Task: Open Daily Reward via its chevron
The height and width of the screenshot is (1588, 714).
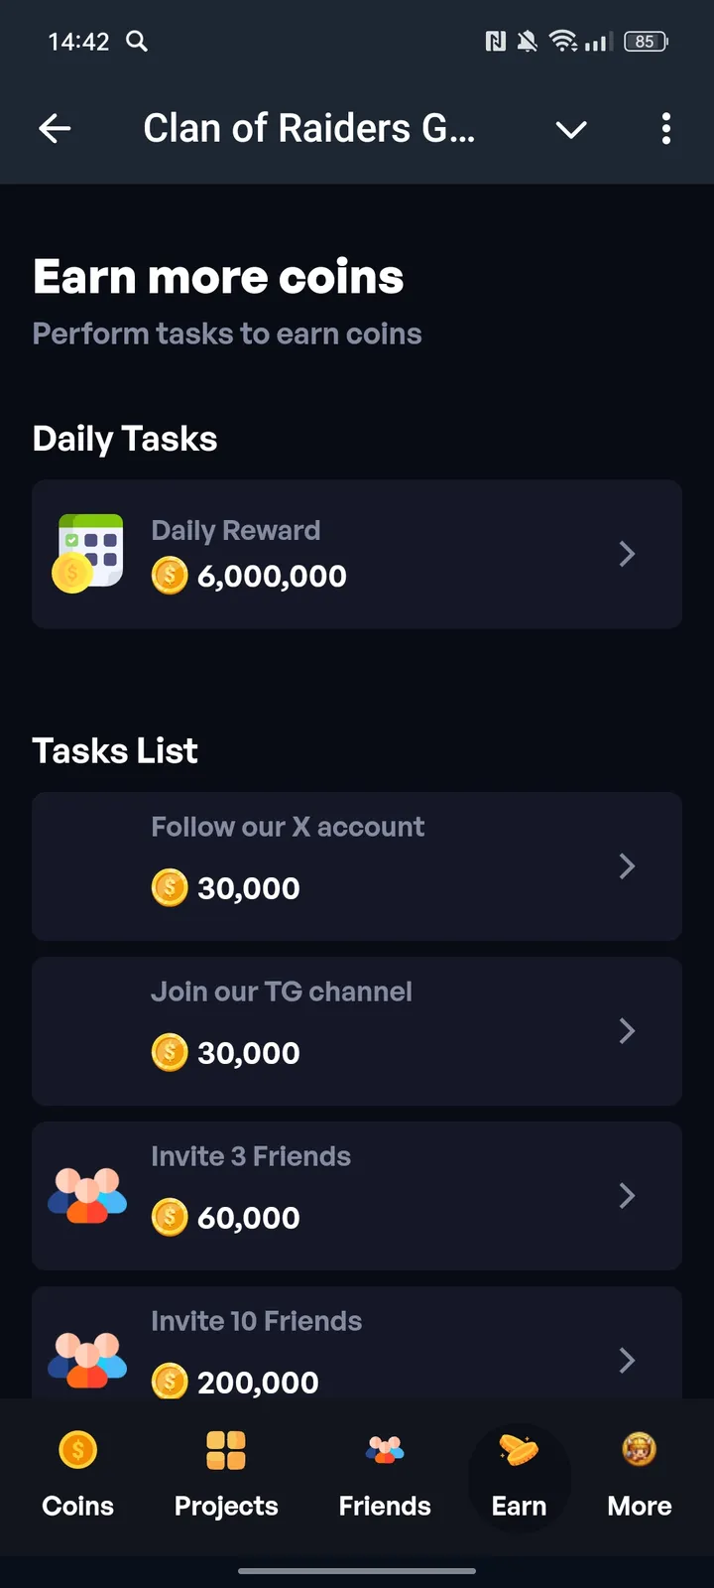Action: (627, 554)
